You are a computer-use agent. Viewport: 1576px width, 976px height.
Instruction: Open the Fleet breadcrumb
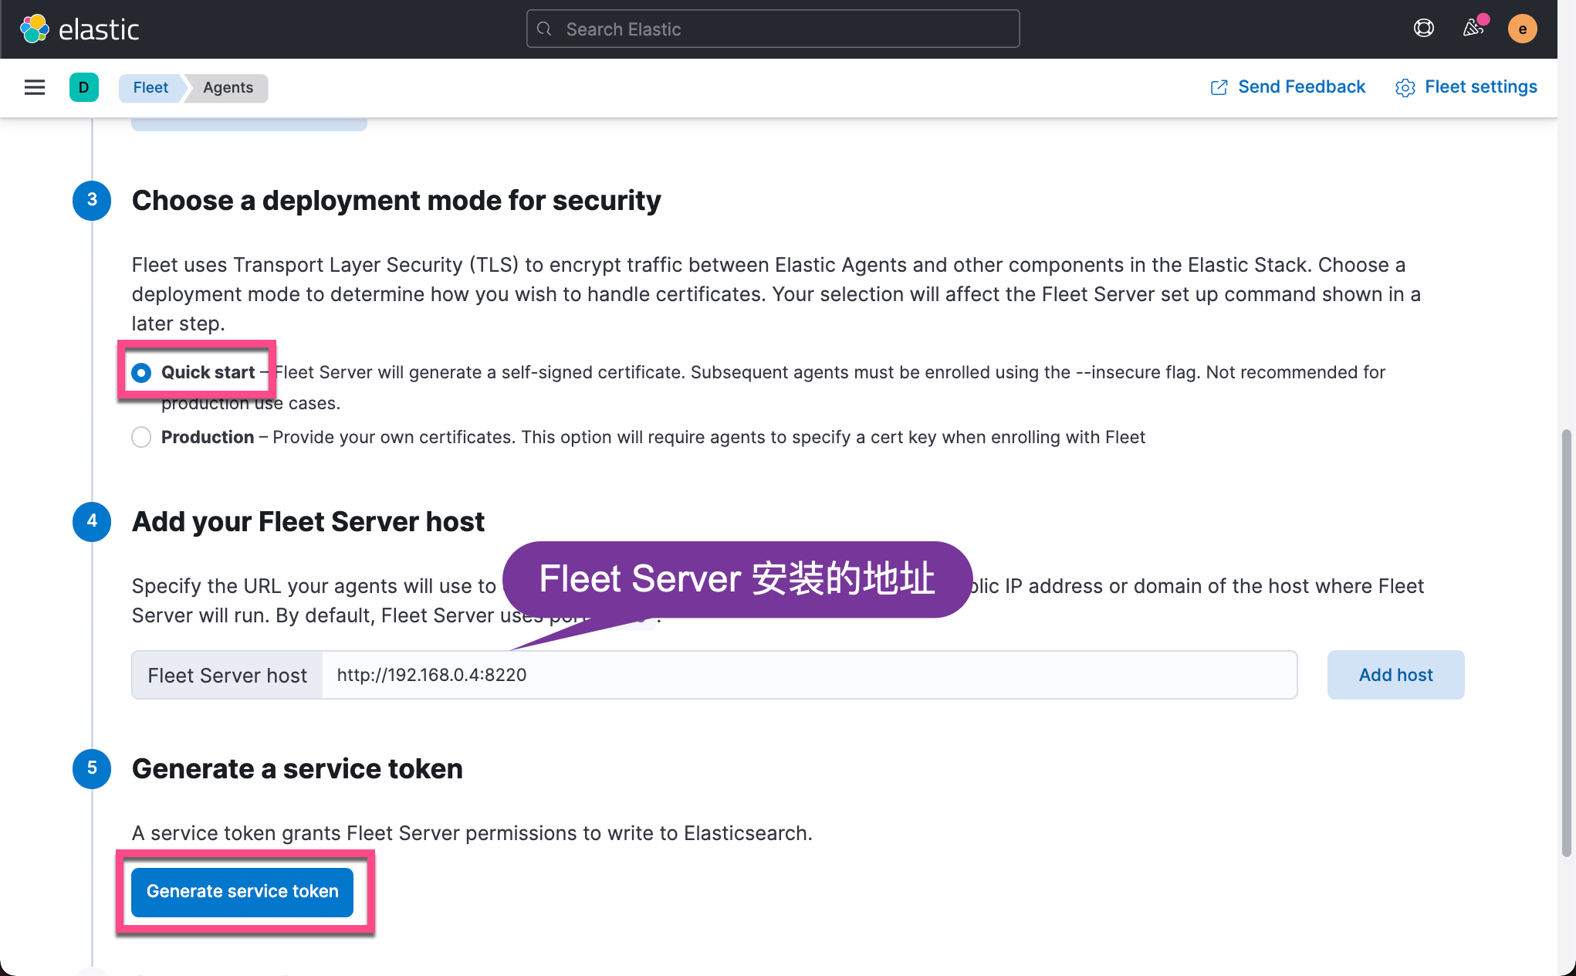[x=150, y=87]
